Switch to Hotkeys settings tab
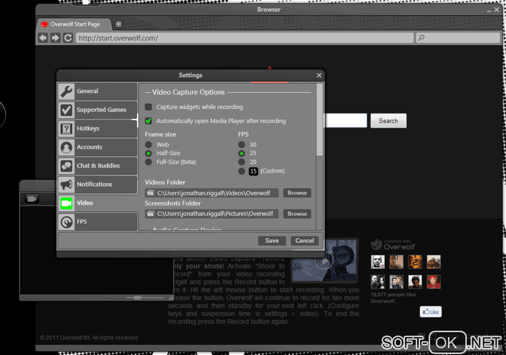 coord(97,128)
